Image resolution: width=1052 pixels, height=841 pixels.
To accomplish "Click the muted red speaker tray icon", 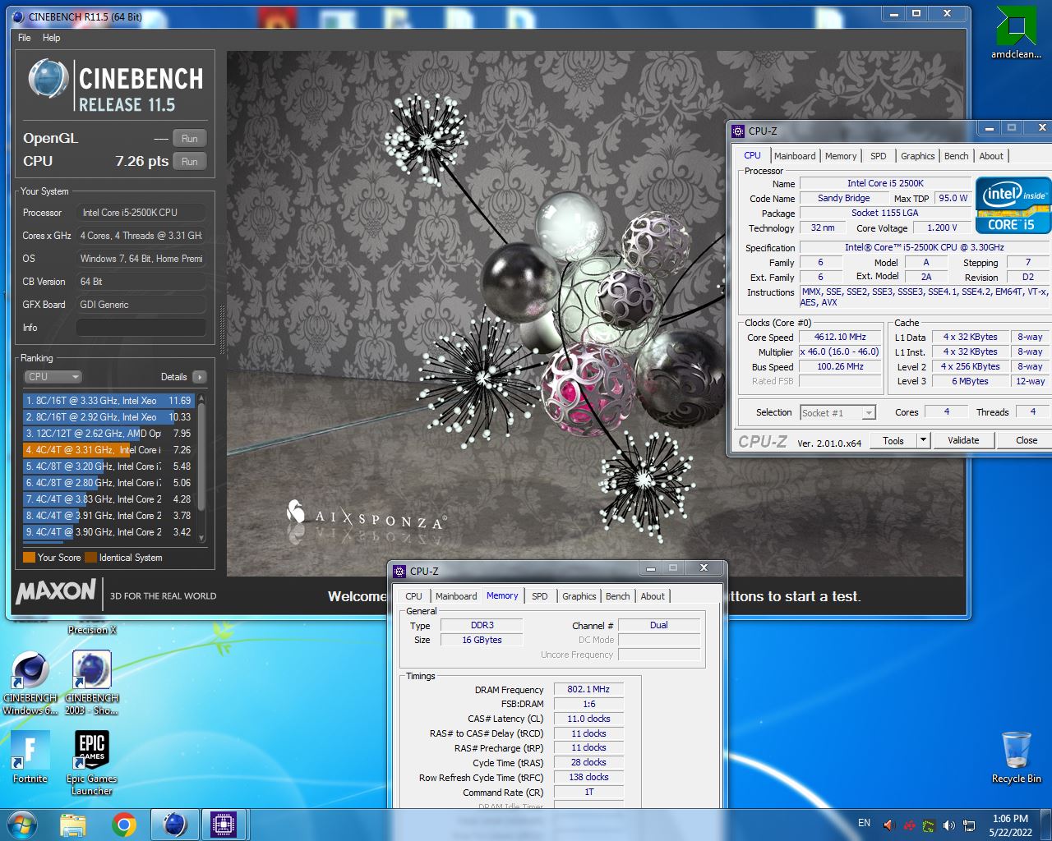I will click(x=888, y=825).
